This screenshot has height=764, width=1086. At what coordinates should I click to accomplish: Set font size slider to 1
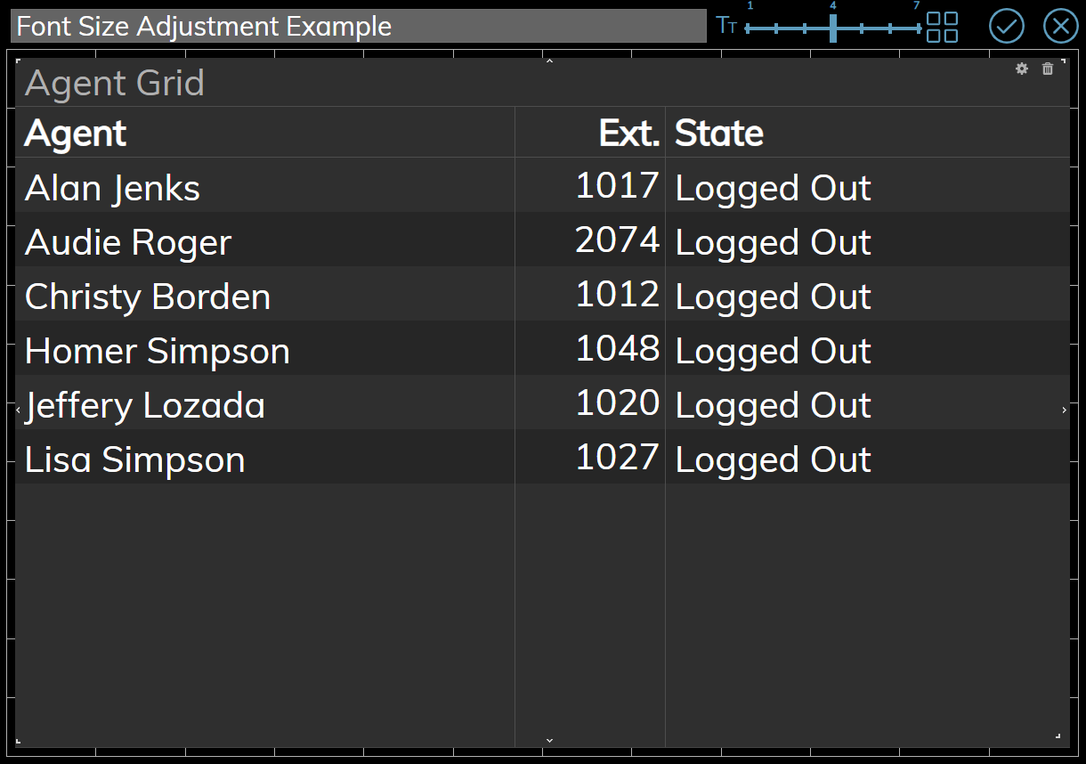click(x=749, y=28)
